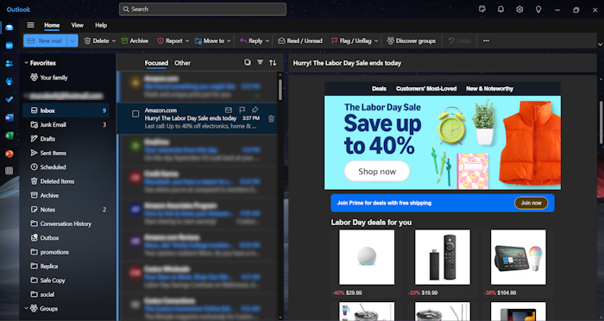This screenshot has height=321, width=604.
Task: Open the My Day icon in title bar
Action: (481, 9)
